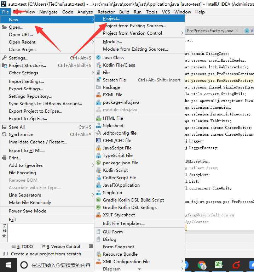Click the Save All floppy disk icon
254x272 pixels.
[4, 127]
